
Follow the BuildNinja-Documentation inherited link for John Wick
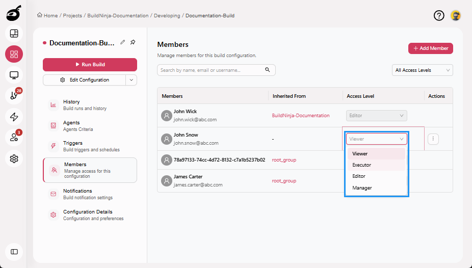click(x=300, y=116)
